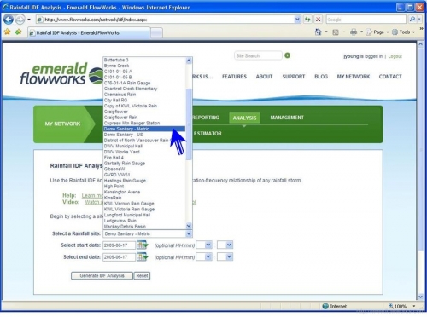Select the Rainfall IDF Analysis browser tab
The width and height of the screenshot is (427, 317).
pyautogui.click(x=90, y=32)
